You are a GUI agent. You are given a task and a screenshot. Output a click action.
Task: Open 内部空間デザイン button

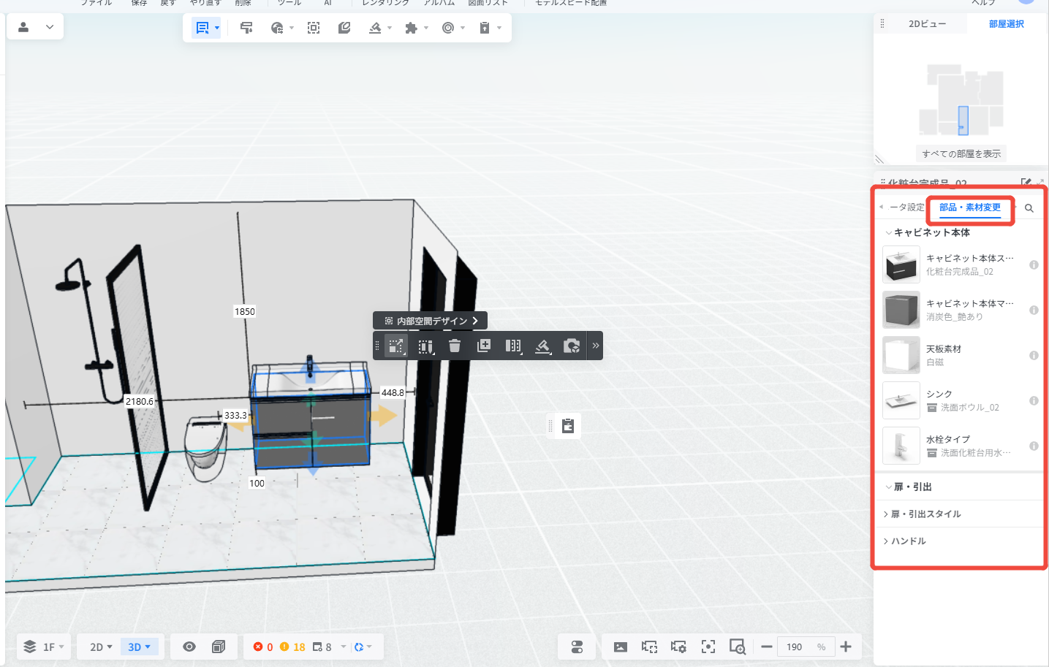pos(431,321)
